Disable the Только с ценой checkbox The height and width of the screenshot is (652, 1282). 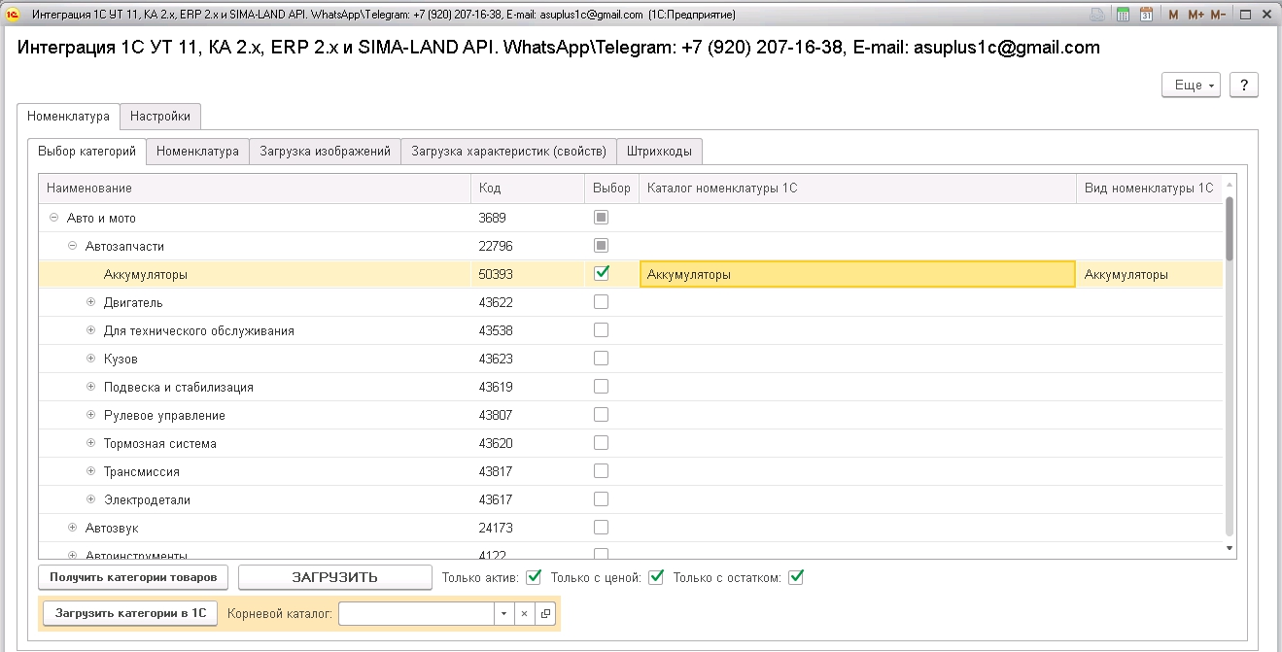point(656,577)
